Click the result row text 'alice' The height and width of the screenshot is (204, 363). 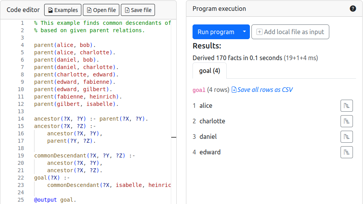click(x=206, y=106)
